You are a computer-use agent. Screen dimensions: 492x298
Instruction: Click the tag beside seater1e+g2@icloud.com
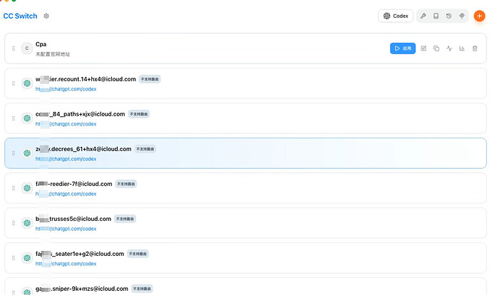[138, 254]
